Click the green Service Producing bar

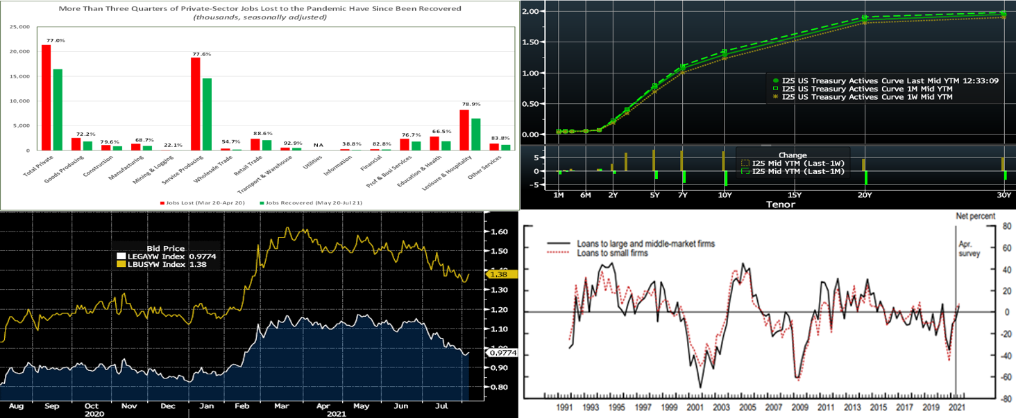point(207,114)
